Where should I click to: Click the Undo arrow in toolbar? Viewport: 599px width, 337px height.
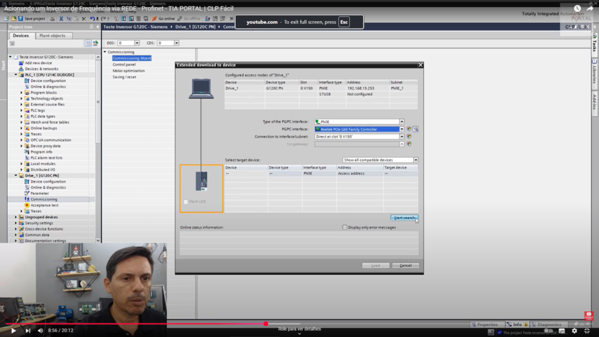[92, 19]
